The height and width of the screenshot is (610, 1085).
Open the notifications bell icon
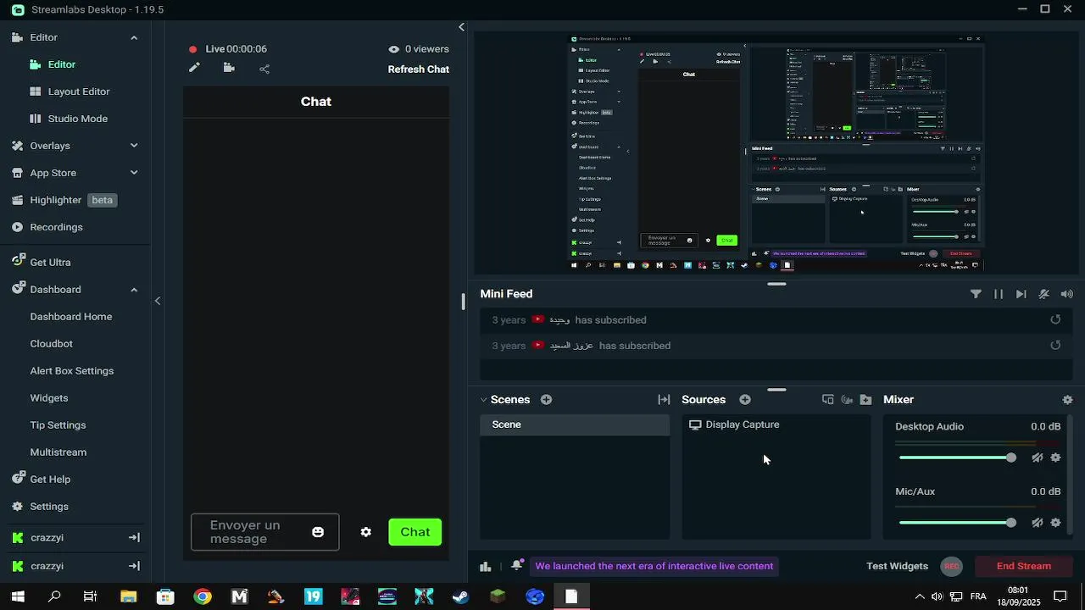pos(516,566)
